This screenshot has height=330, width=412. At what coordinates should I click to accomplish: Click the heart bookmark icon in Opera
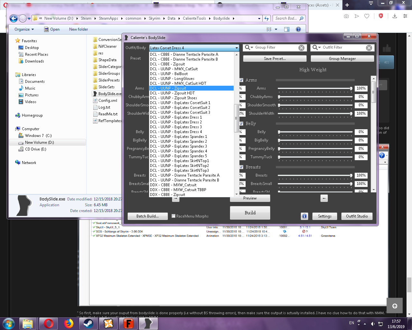tap(367, 16)
